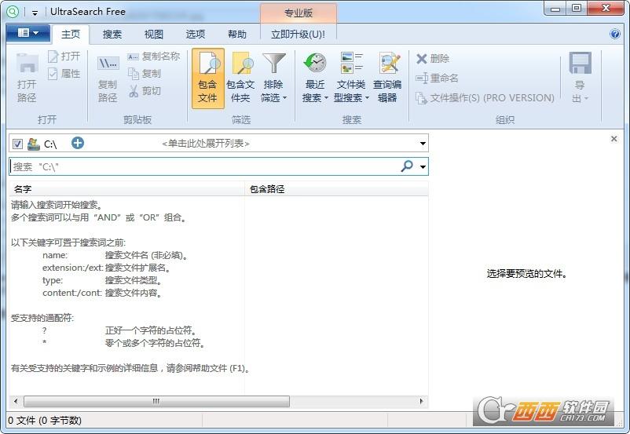Switch to the 帮助 ribbon tab
630x434 pixels.
(x=237, y=34)
